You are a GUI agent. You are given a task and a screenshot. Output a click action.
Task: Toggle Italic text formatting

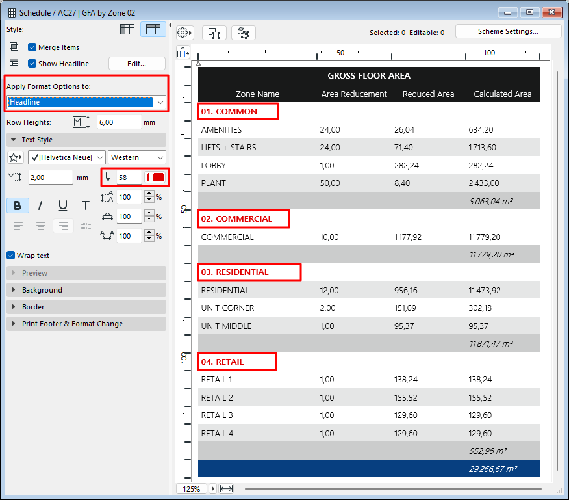(40, 205)
